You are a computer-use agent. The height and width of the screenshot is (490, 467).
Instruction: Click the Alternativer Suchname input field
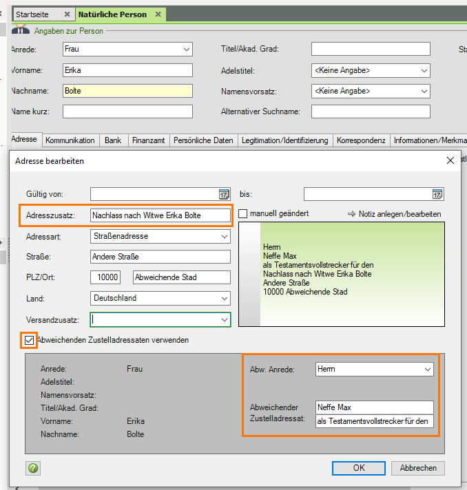(371, 111)
